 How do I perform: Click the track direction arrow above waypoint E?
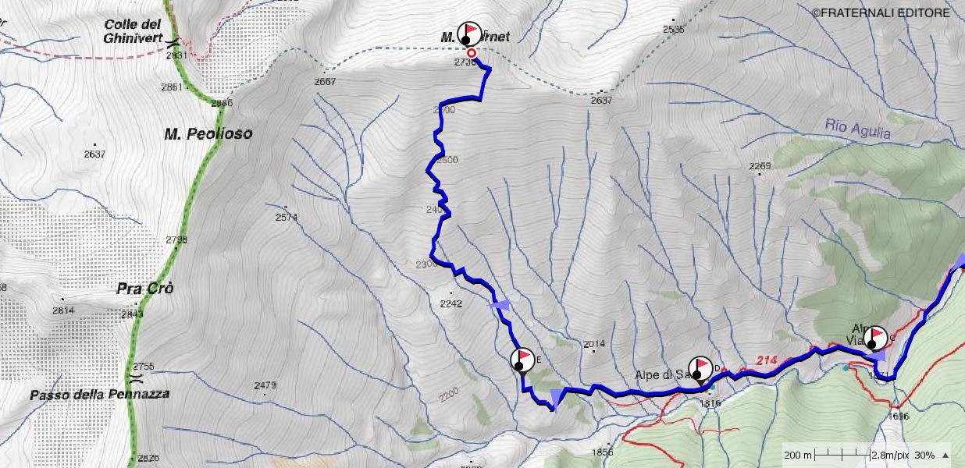point(500,306)
